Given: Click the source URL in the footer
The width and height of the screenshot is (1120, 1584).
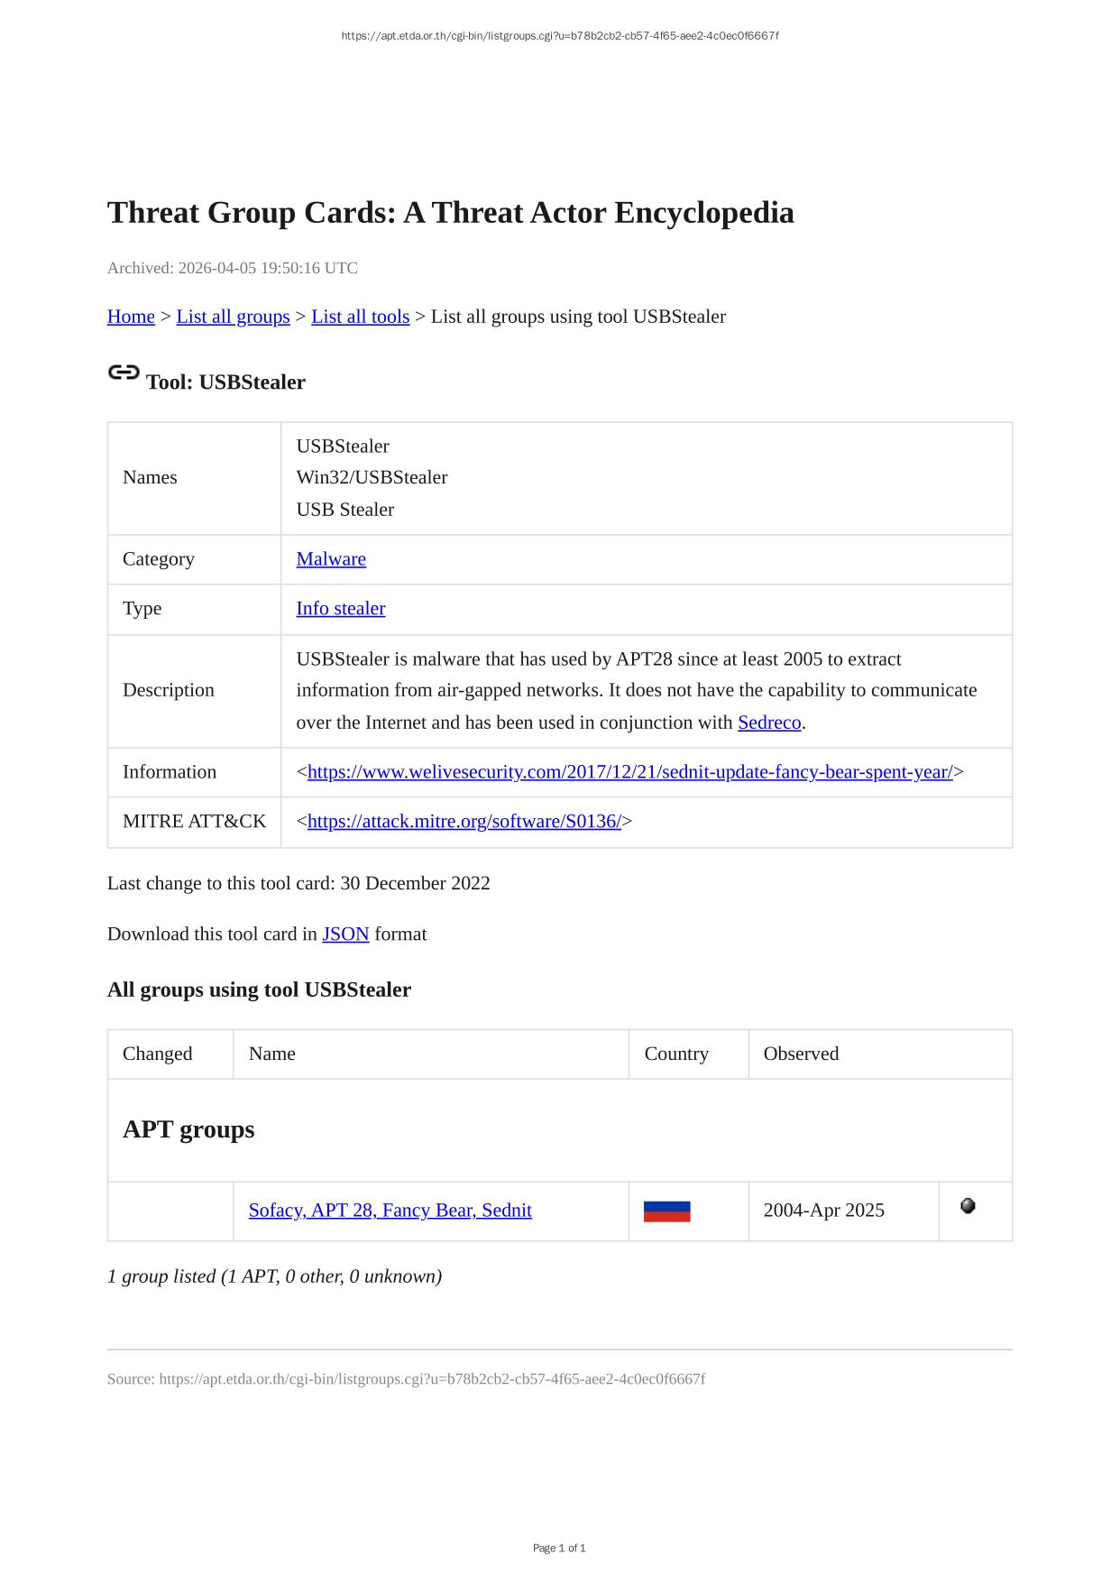Looking at the screenshot, I should click(432, 1379).
